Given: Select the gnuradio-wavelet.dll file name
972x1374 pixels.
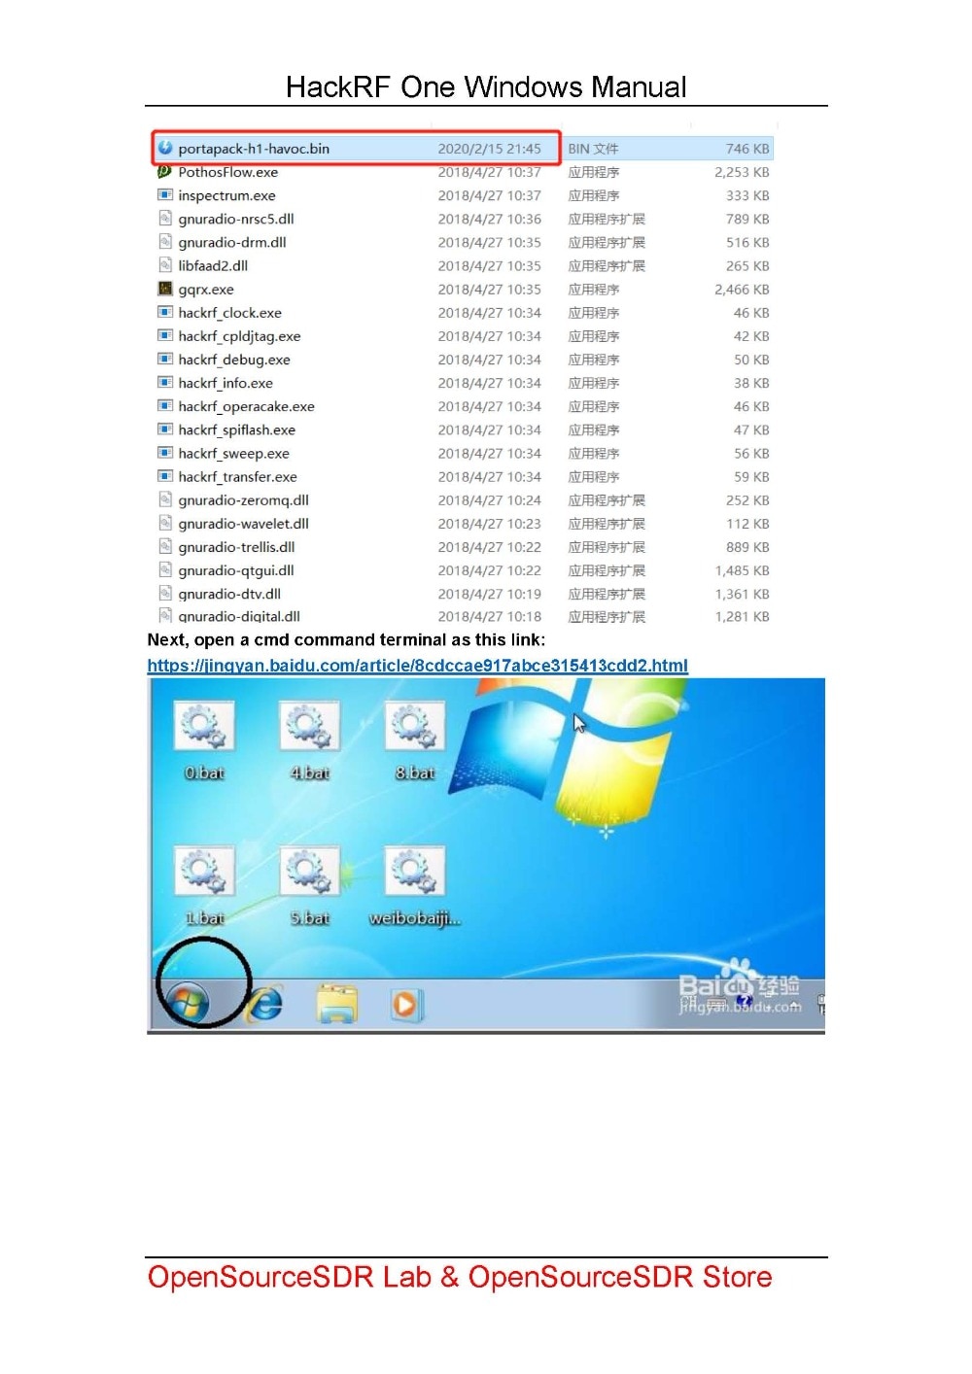Looking at the screenshot, I should [243, 524].
